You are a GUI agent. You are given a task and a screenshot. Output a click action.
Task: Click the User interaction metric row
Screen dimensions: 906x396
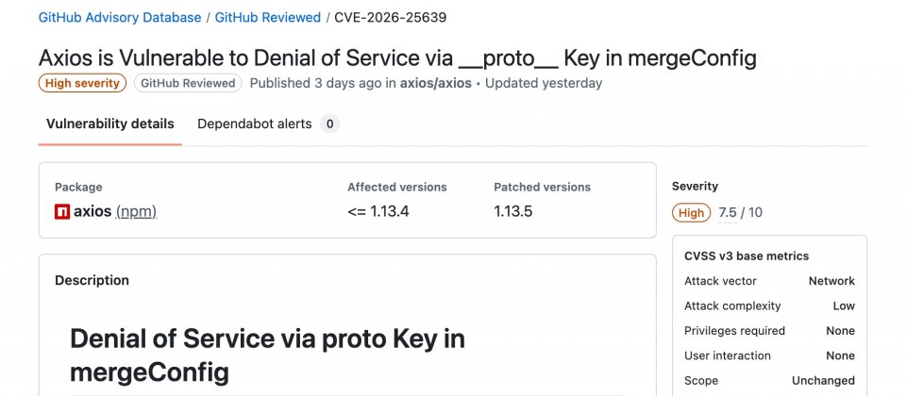(769, 355)
